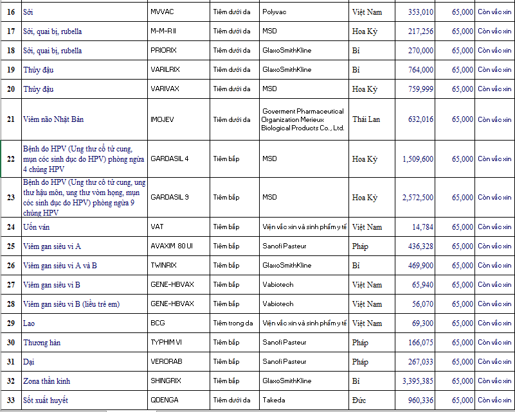Click row number 33 cell

click(x=11, y=400)
